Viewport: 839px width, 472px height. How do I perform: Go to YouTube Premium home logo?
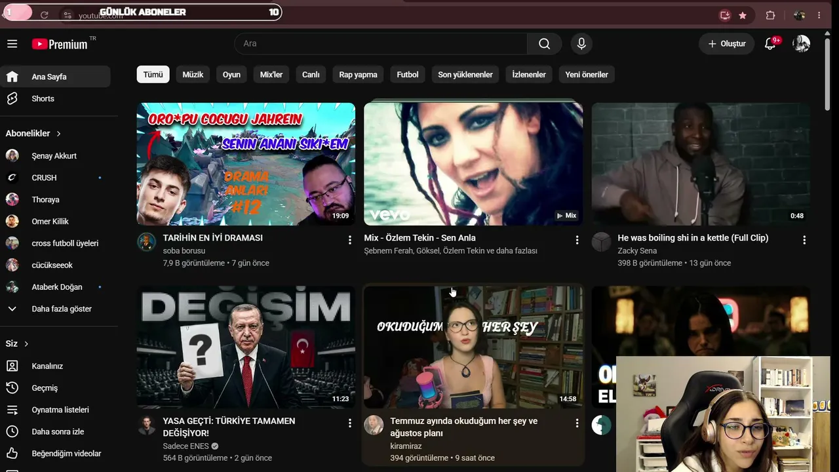coord(60,44)
